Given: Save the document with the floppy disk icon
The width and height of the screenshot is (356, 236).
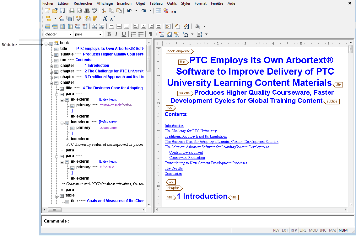Looking at the screenshot, I should point(62,11).
